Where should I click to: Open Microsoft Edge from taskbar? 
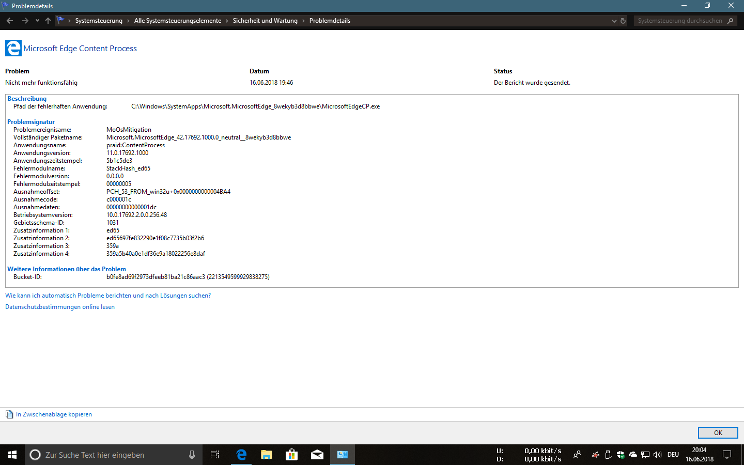tap(241, 455)
